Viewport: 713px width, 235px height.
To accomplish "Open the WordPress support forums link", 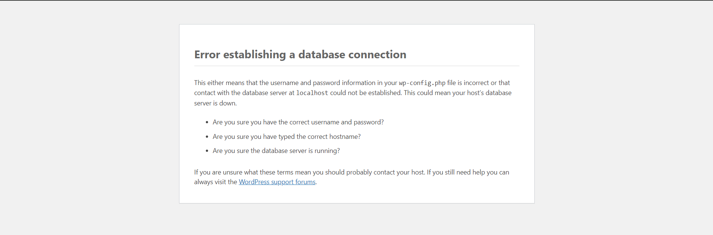I will (x=277, y=182).
